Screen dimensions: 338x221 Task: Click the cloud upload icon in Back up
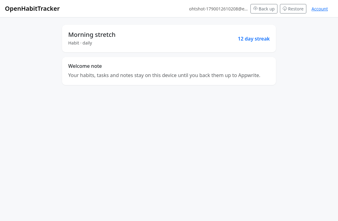coord(255,9)
